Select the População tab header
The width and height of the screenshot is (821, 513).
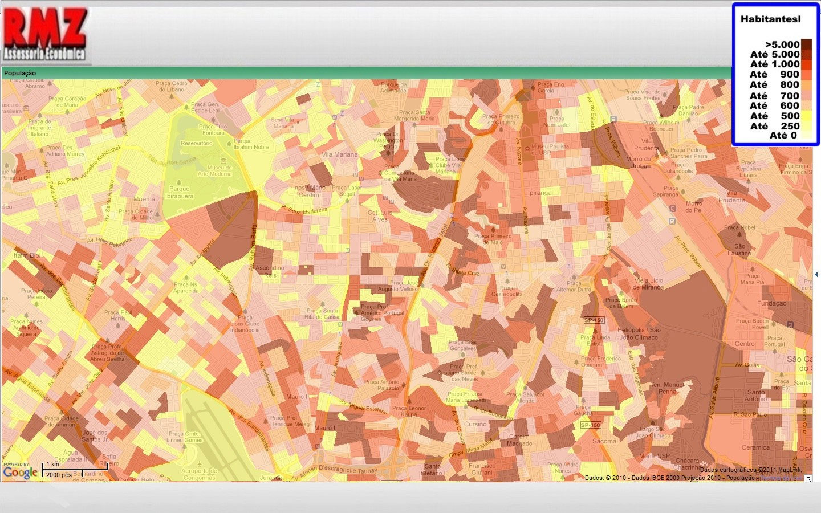pos(20,73)
